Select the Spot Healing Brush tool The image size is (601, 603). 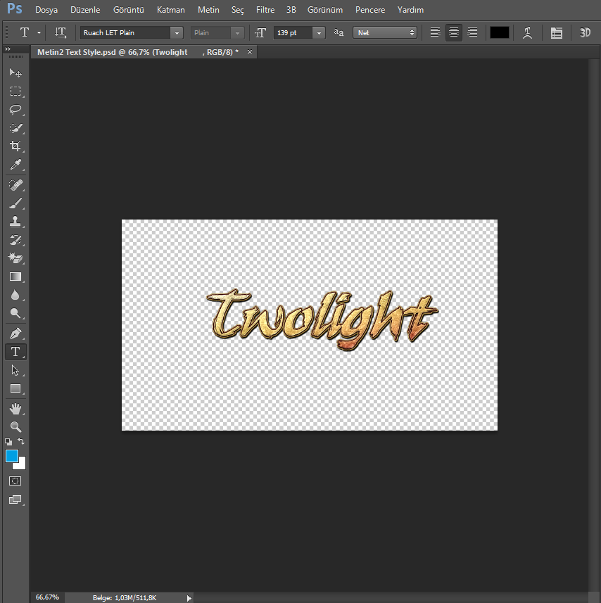point(15,185)
